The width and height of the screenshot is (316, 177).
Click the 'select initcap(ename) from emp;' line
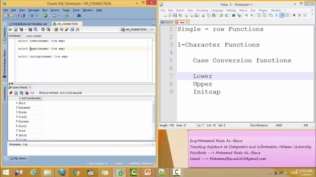pos(43,57)
